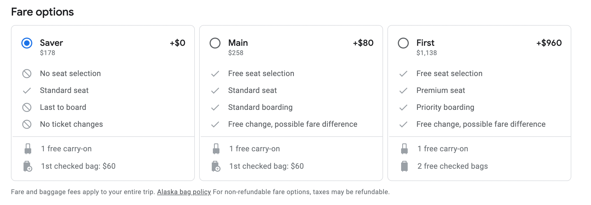
Task: Click the No seat selection prohibited icon
Action: [27, 74]
